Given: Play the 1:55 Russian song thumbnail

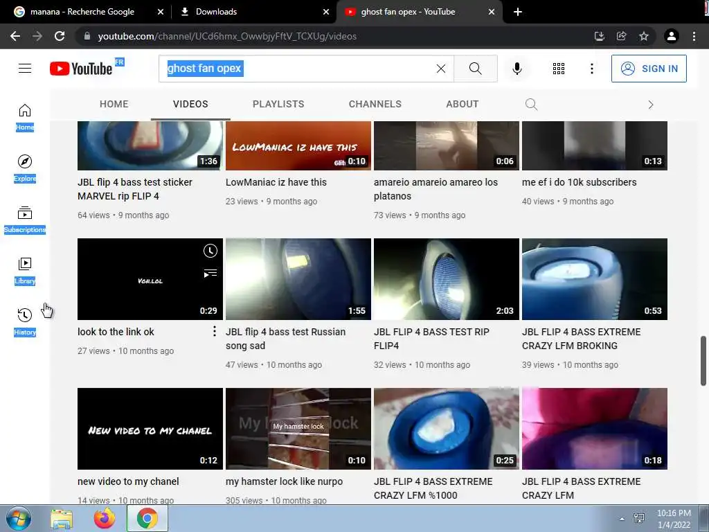Looking at the screenshot, I should tap(298, 279).
